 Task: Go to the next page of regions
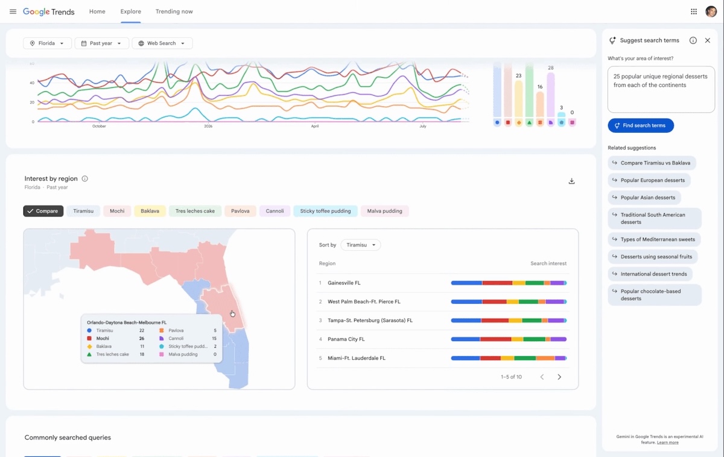point(559,377)
